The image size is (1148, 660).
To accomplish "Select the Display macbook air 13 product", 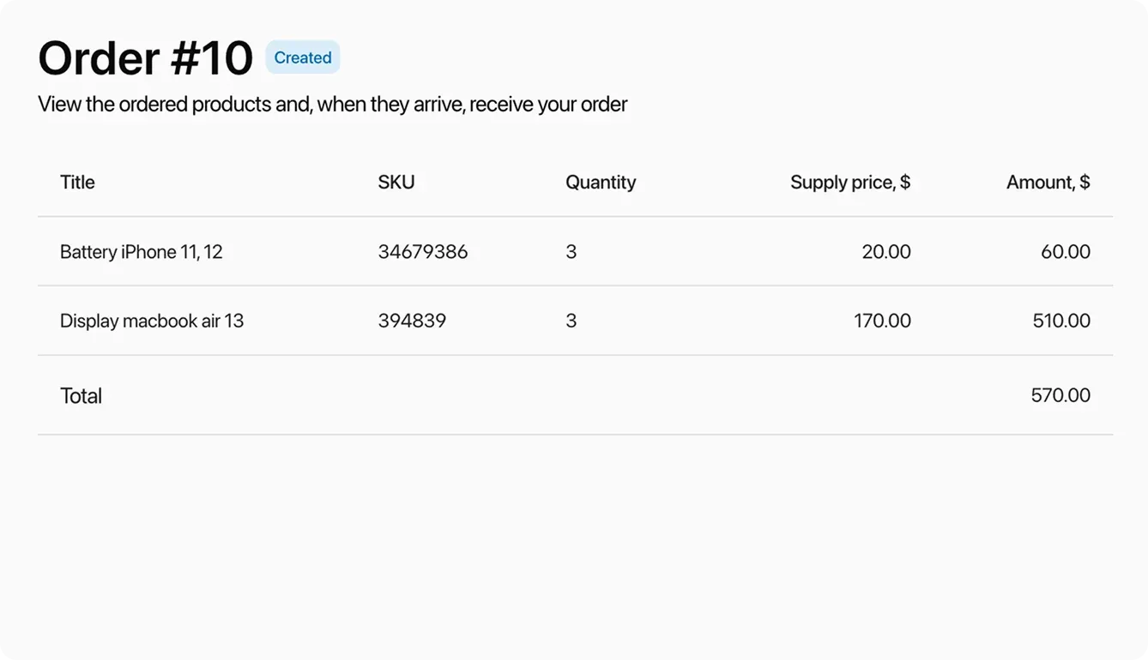I will click(x=152, y=321).
